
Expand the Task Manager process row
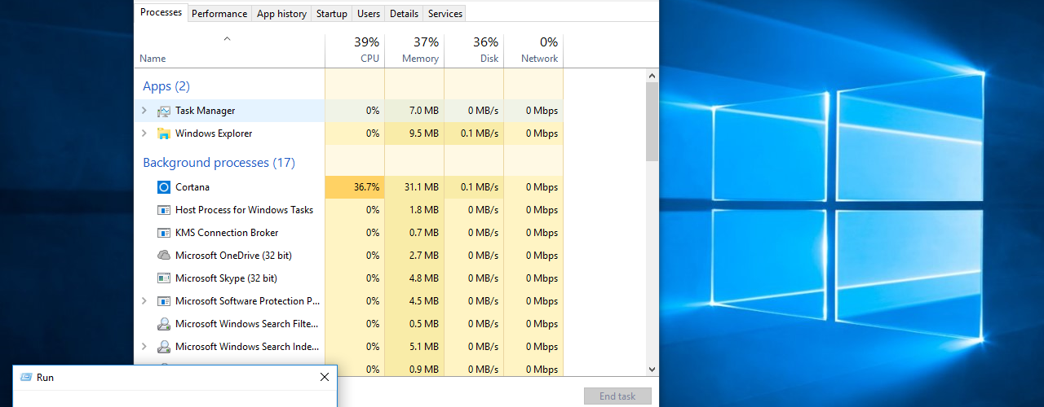coord(144,111)
